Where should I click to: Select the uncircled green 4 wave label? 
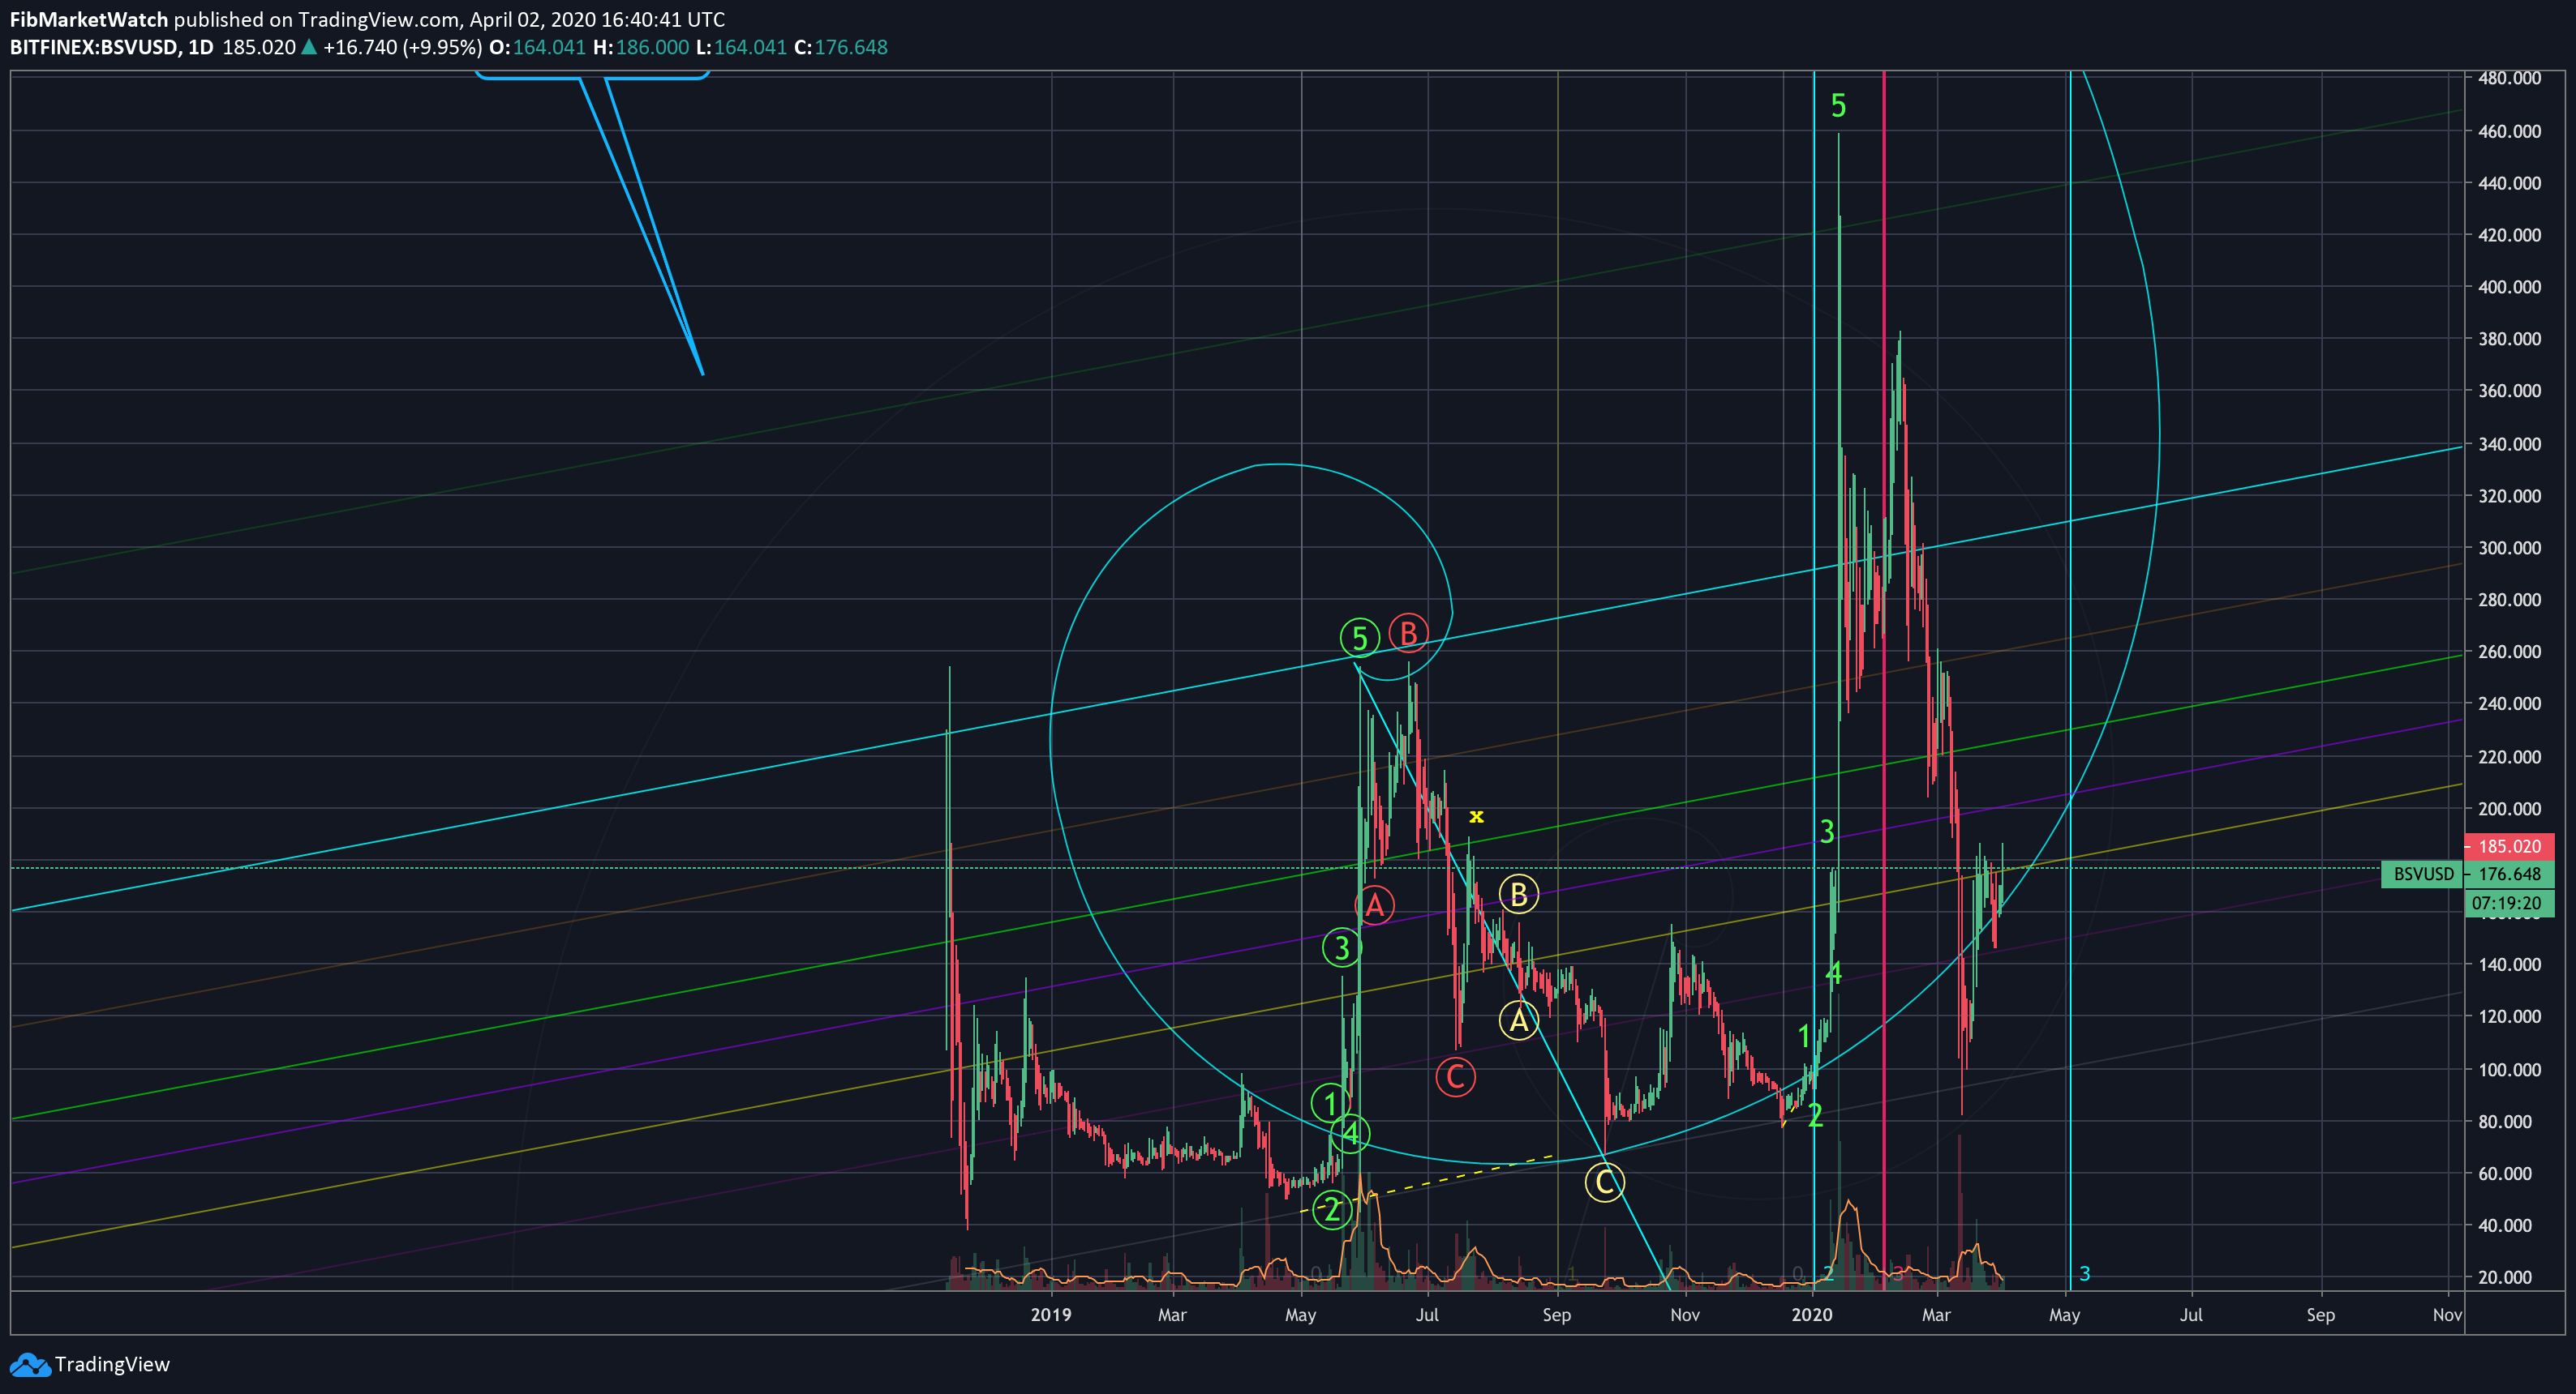(1833, 973)
